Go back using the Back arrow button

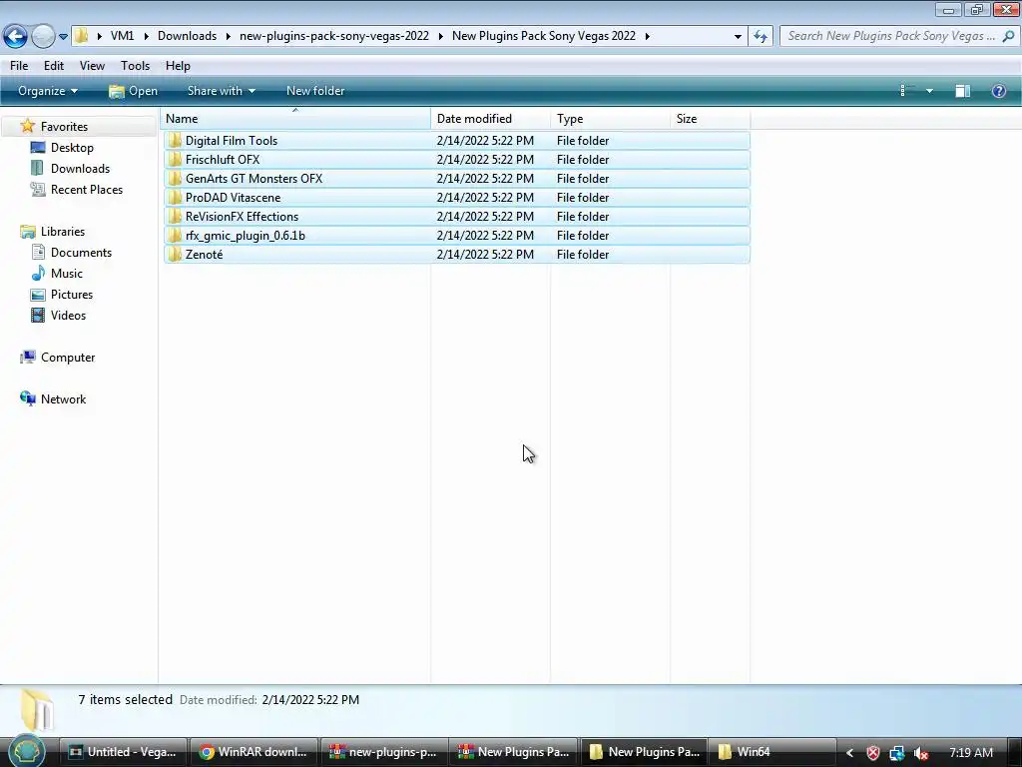tap(15, 36)
